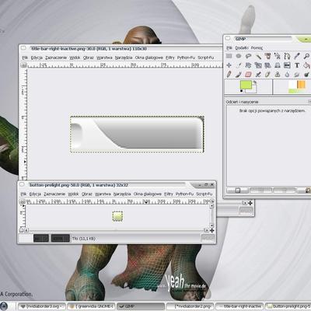Viewport: 311px width, 311px height.
Task: Click scroll-down arrow in button-prelight window
Action: 211,225
